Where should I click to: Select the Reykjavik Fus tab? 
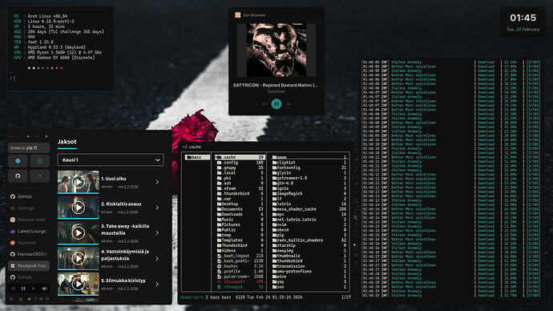[29, 265]
